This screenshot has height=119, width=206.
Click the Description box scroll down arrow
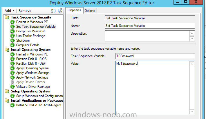point(192,39)
